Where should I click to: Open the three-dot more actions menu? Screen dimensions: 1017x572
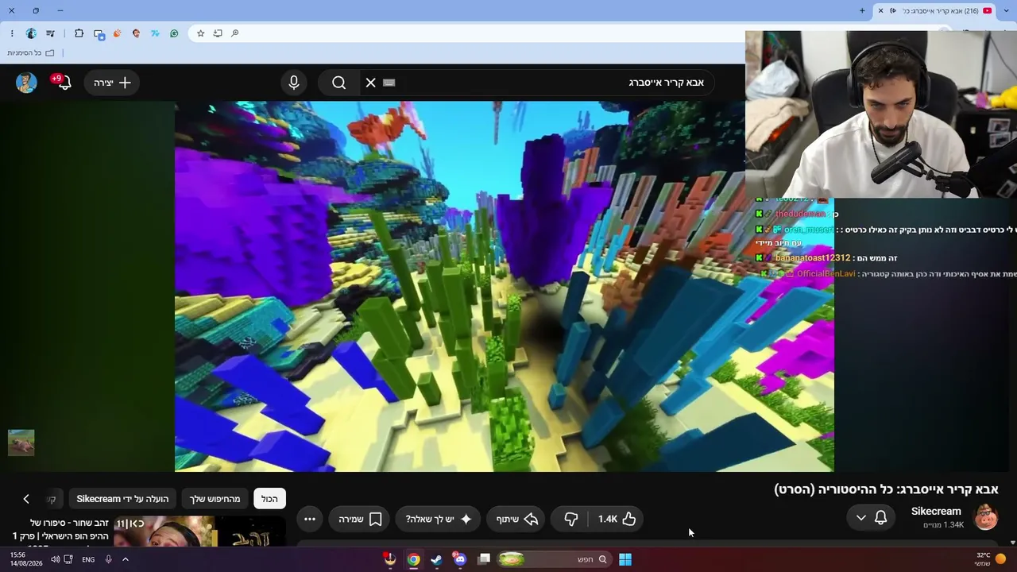(x=310, y=519)
